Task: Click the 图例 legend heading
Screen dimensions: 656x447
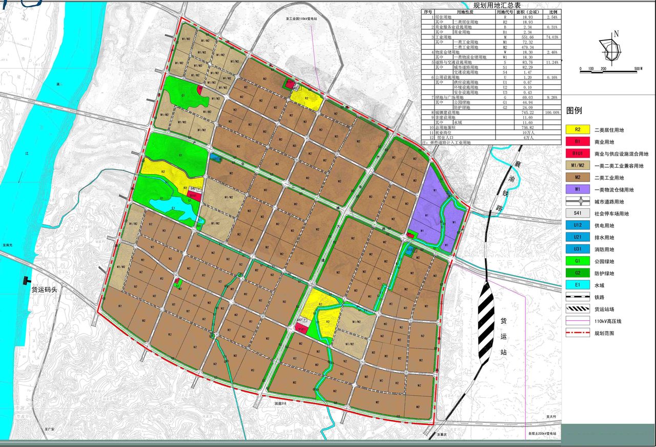Action: coord(574,110)
